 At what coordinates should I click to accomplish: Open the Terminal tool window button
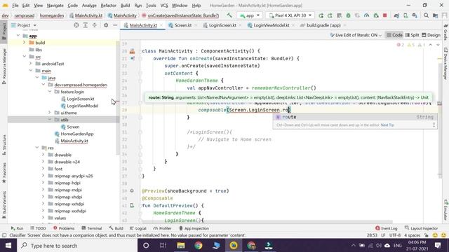click(92, 228)
